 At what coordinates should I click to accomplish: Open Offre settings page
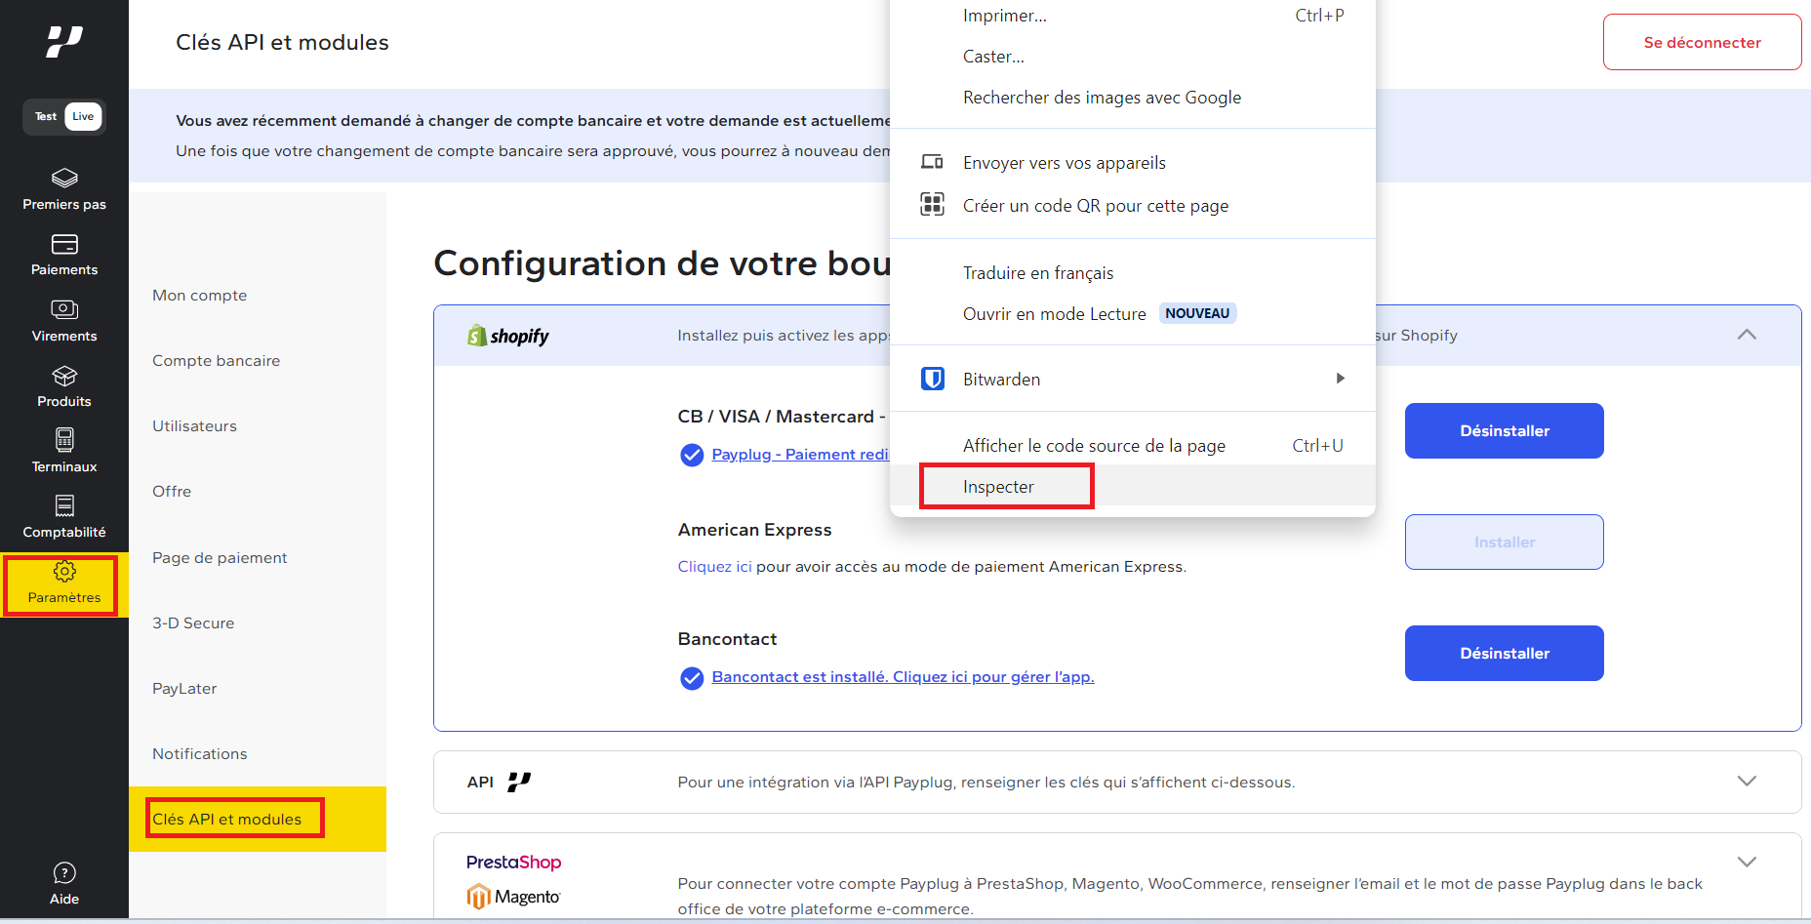(x=172, y=492)
